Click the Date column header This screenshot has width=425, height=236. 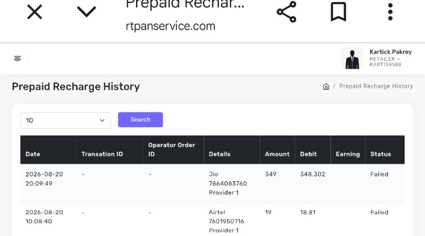tap(33, 154)
